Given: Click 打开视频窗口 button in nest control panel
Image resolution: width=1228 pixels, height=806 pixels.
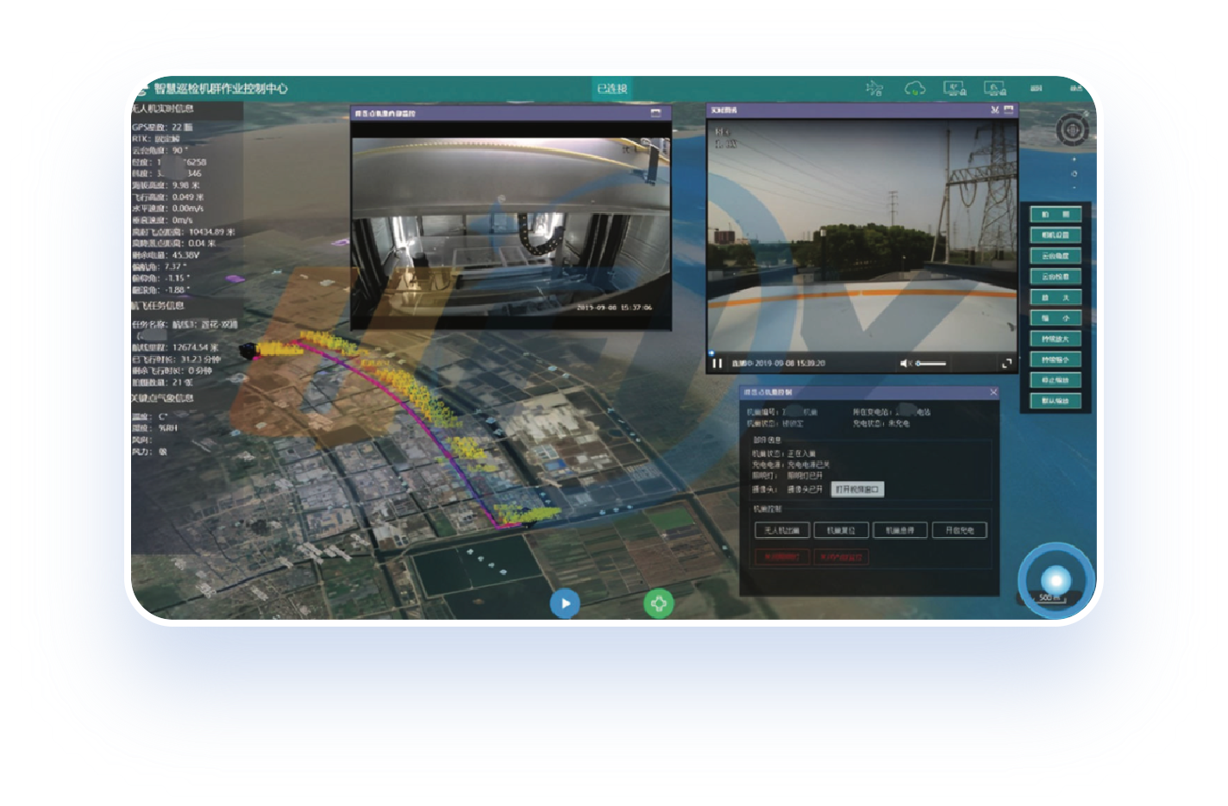Looking at the screenshot, I should [x=857, y=490].
